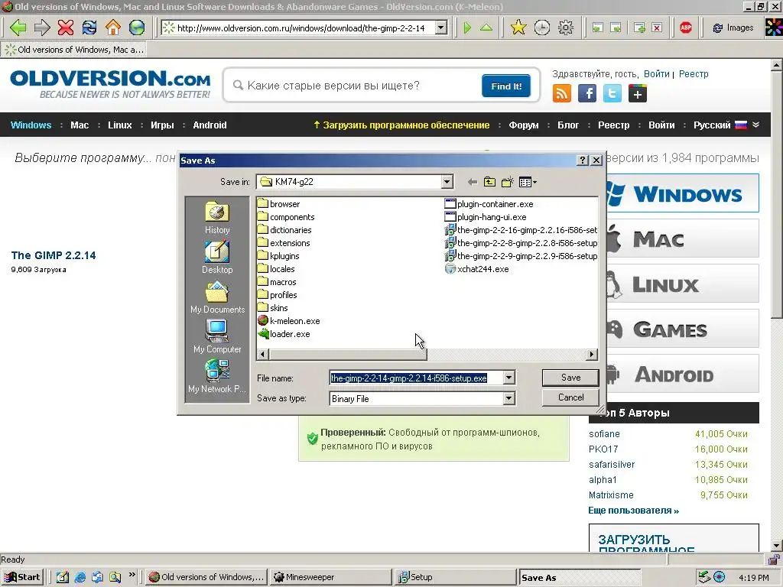The height and width of the screenshot is (587, 783).
Task: Select the loader.exe file
Action: click(x=284, y=334)
